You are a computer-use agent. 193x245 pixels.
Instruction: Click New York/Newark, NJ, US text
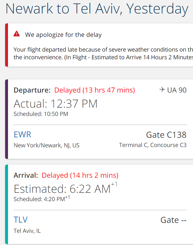[46, 145]
